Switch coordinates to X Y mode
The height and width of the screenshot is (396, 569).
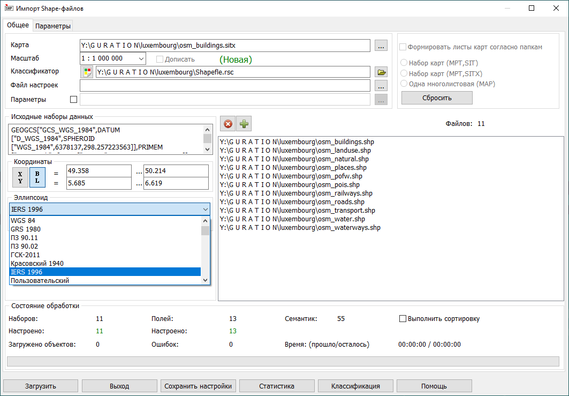coord(19,177)
